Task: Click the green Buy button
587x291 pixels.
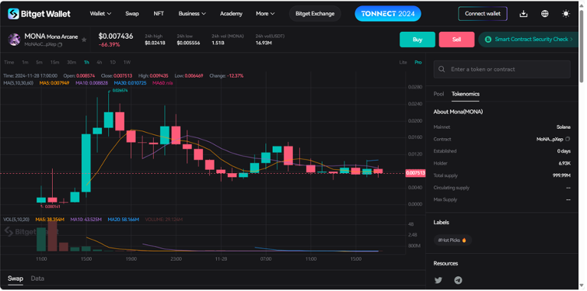Action: 418,40
